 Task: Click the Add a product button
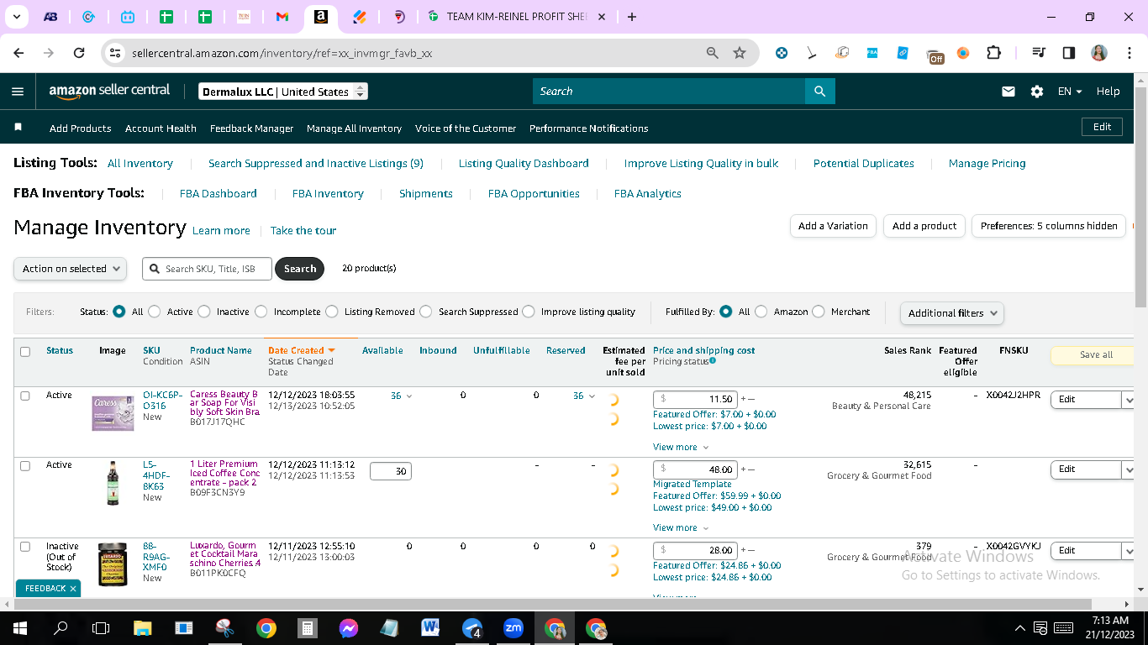pyautogui.click(x=924, y=226)
